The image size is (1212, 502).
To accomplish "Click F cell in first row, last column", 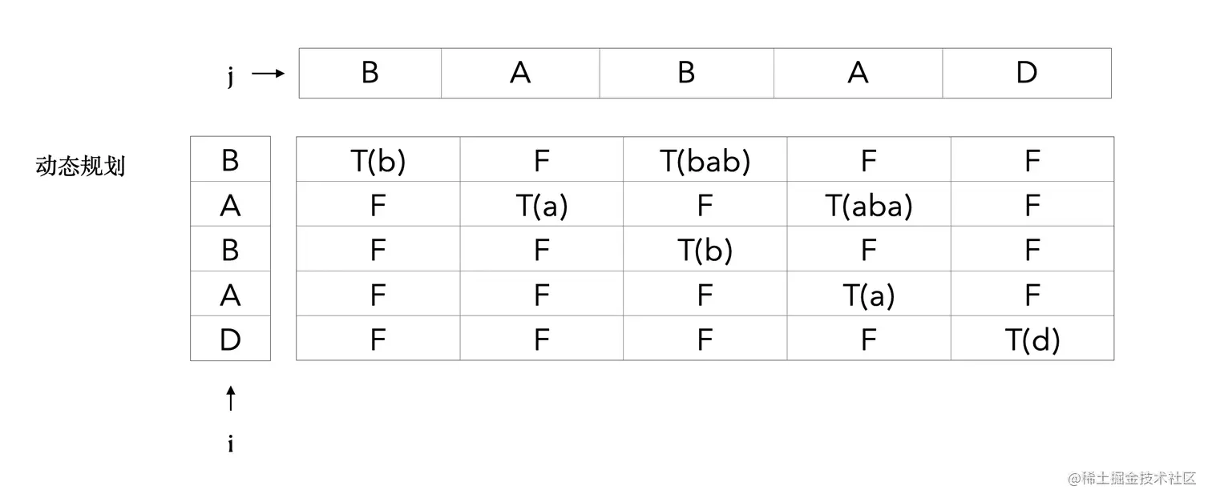I will coord(1032,161).
